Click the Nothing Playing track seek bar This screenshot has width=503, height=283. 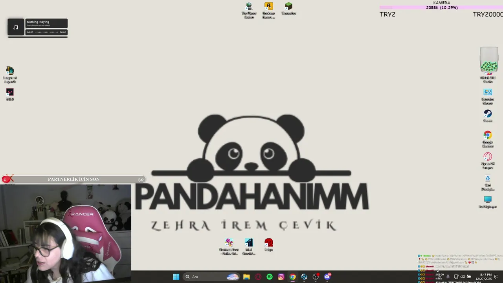pyautogui.click(x=46, y=32)
